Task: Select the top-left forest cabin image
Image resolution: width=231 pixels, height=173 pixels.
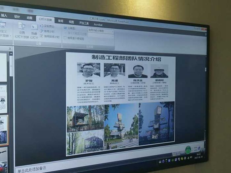Action: 85,119
